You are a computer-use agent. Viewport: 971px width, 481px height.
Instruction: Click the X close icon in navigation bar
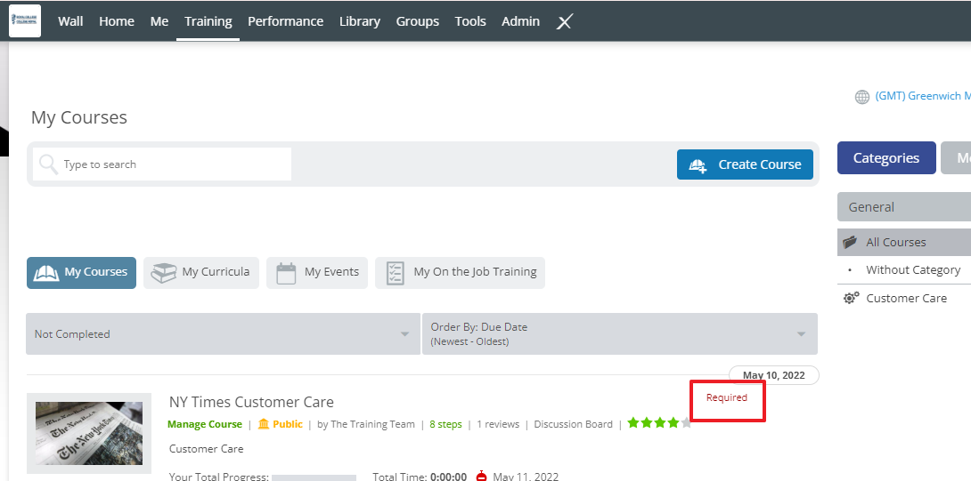[x=564, y=22]
